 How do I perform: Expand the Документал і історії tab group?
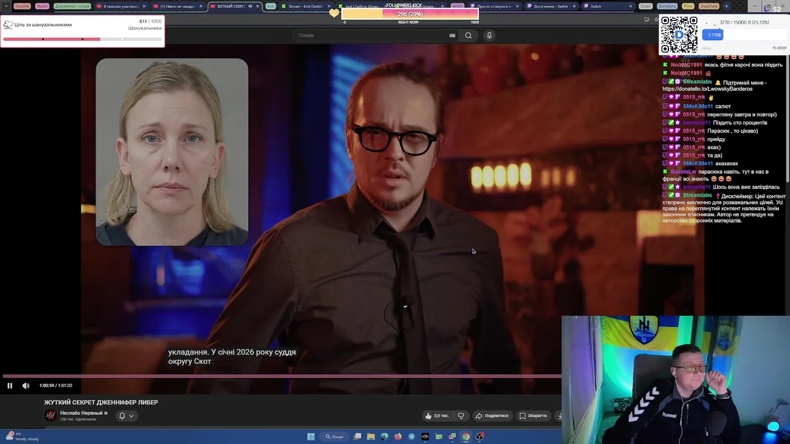point(72,6)
